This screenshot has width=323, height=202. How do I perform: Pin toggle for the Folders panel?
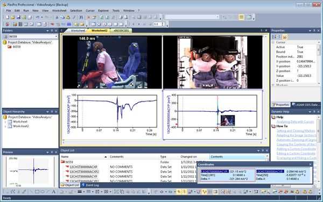point(52,31)
